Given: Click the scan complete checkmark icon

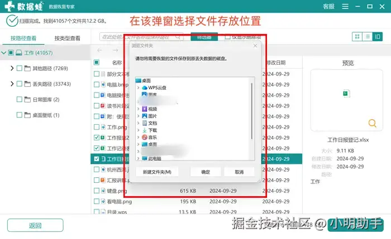Looking at the screenshot, I should click(12, 21).
